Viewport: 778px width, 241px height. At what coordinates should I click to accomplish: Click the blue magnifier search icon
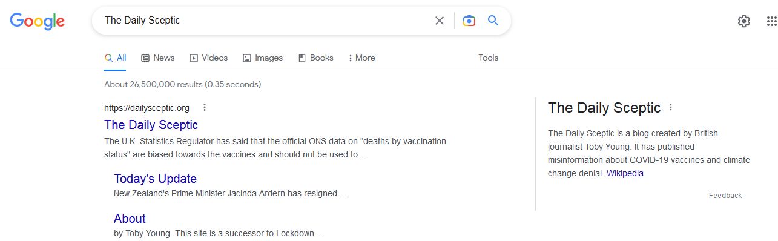[493, 21]
